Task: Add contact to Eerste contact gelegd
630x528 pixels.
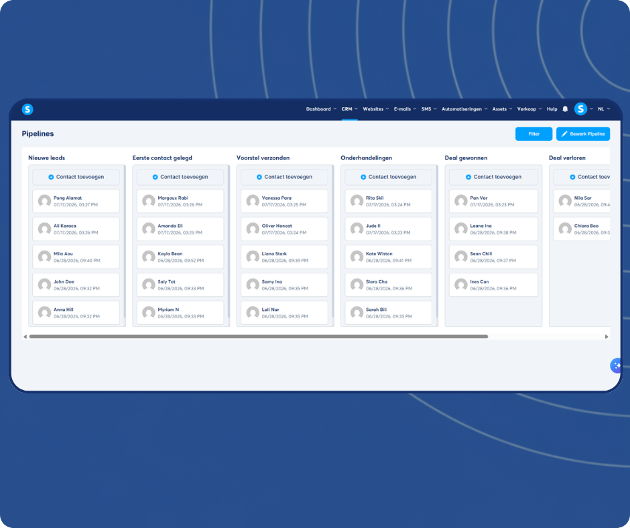Action: click(180, 177)
